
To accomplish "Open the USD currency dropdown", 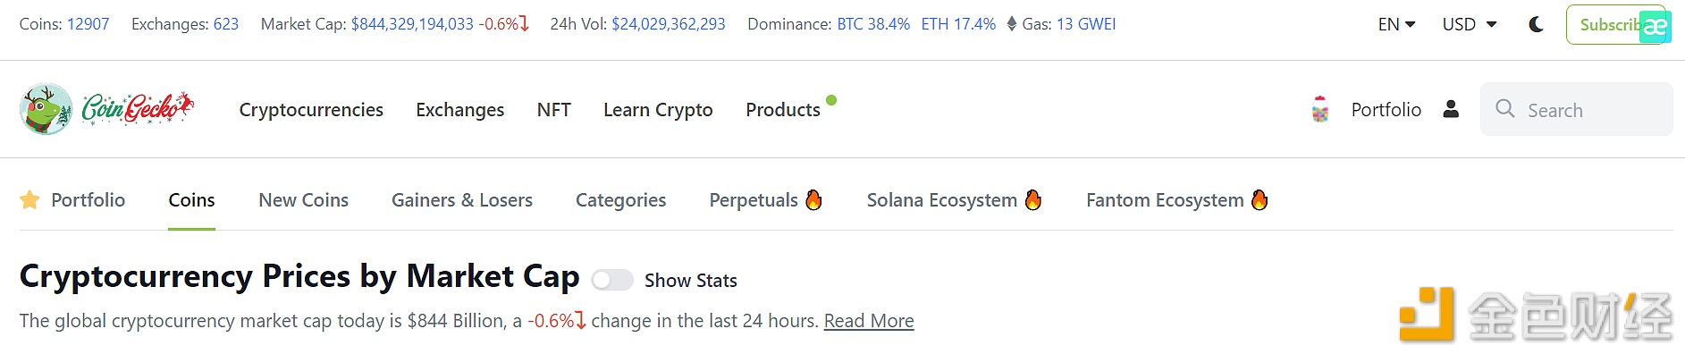I will [1470, 24].
